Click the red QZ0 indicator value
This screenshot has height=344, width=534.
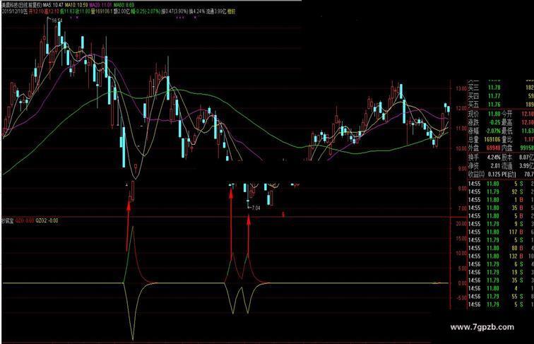point(25,220)
